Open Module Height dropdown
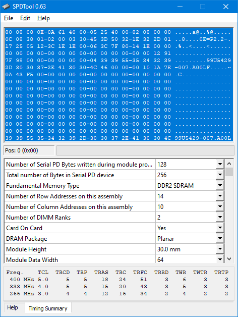 pos(220,249)
